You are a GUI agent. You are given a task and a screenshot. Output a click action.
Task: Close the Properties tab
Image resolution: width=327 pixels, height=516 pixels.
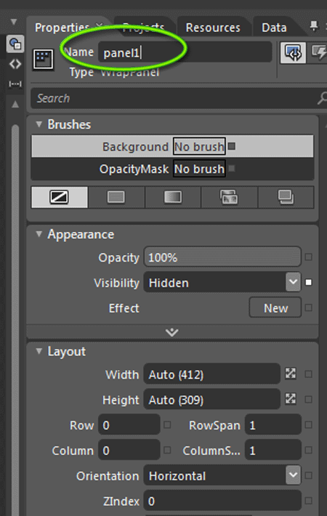(x=99, y=25)
